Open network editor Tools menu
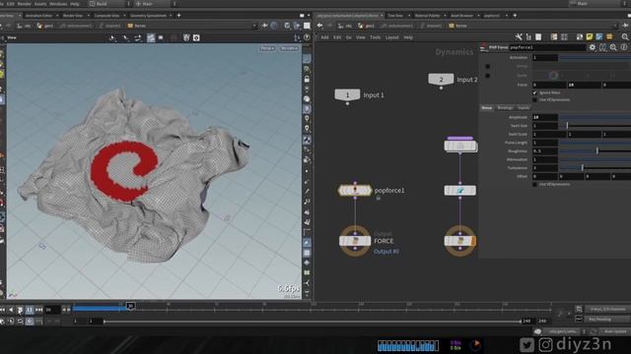The height and width of the screenshot is (354, 631). (375, 37)
